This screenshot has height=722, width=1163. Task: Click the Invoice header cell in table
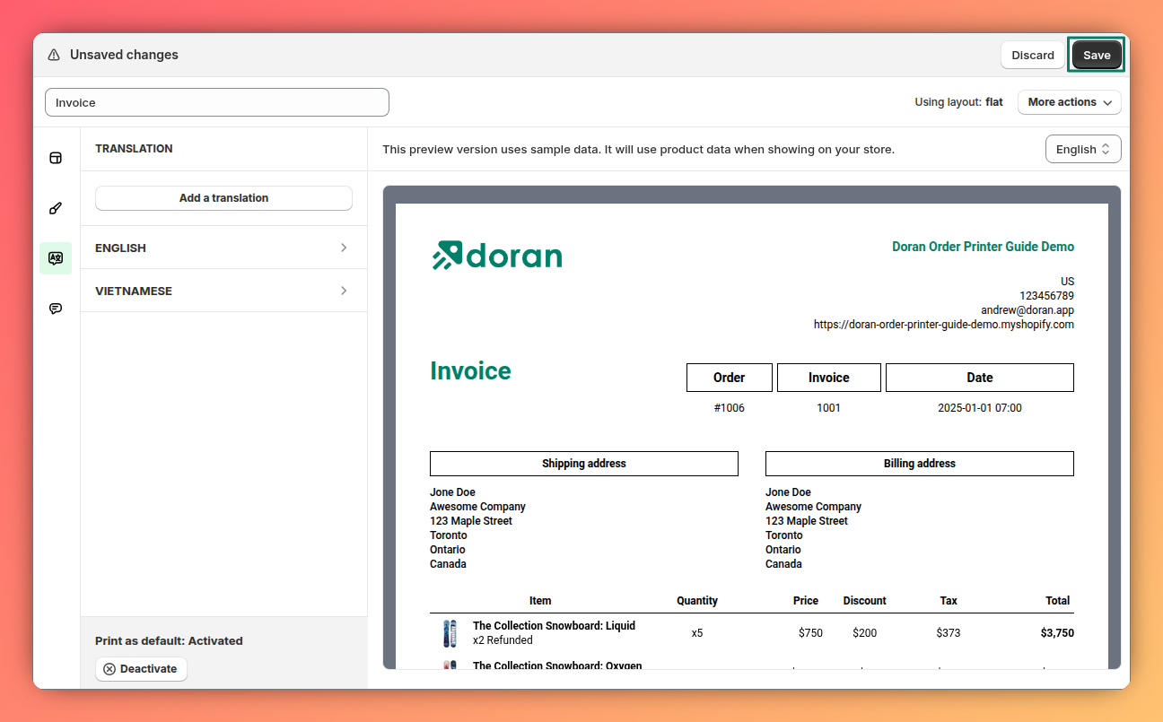[829, 378]
